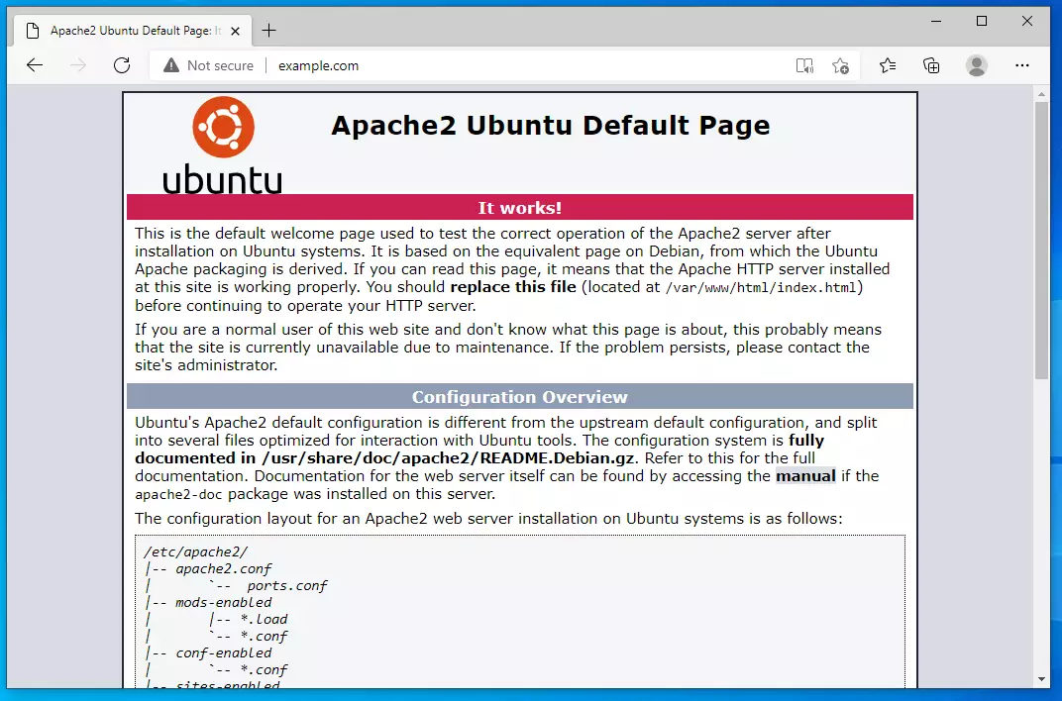This screenshot has width=1062, height=701.
Task: Click the scrollbar down arrow
Action: point(1041,679)
